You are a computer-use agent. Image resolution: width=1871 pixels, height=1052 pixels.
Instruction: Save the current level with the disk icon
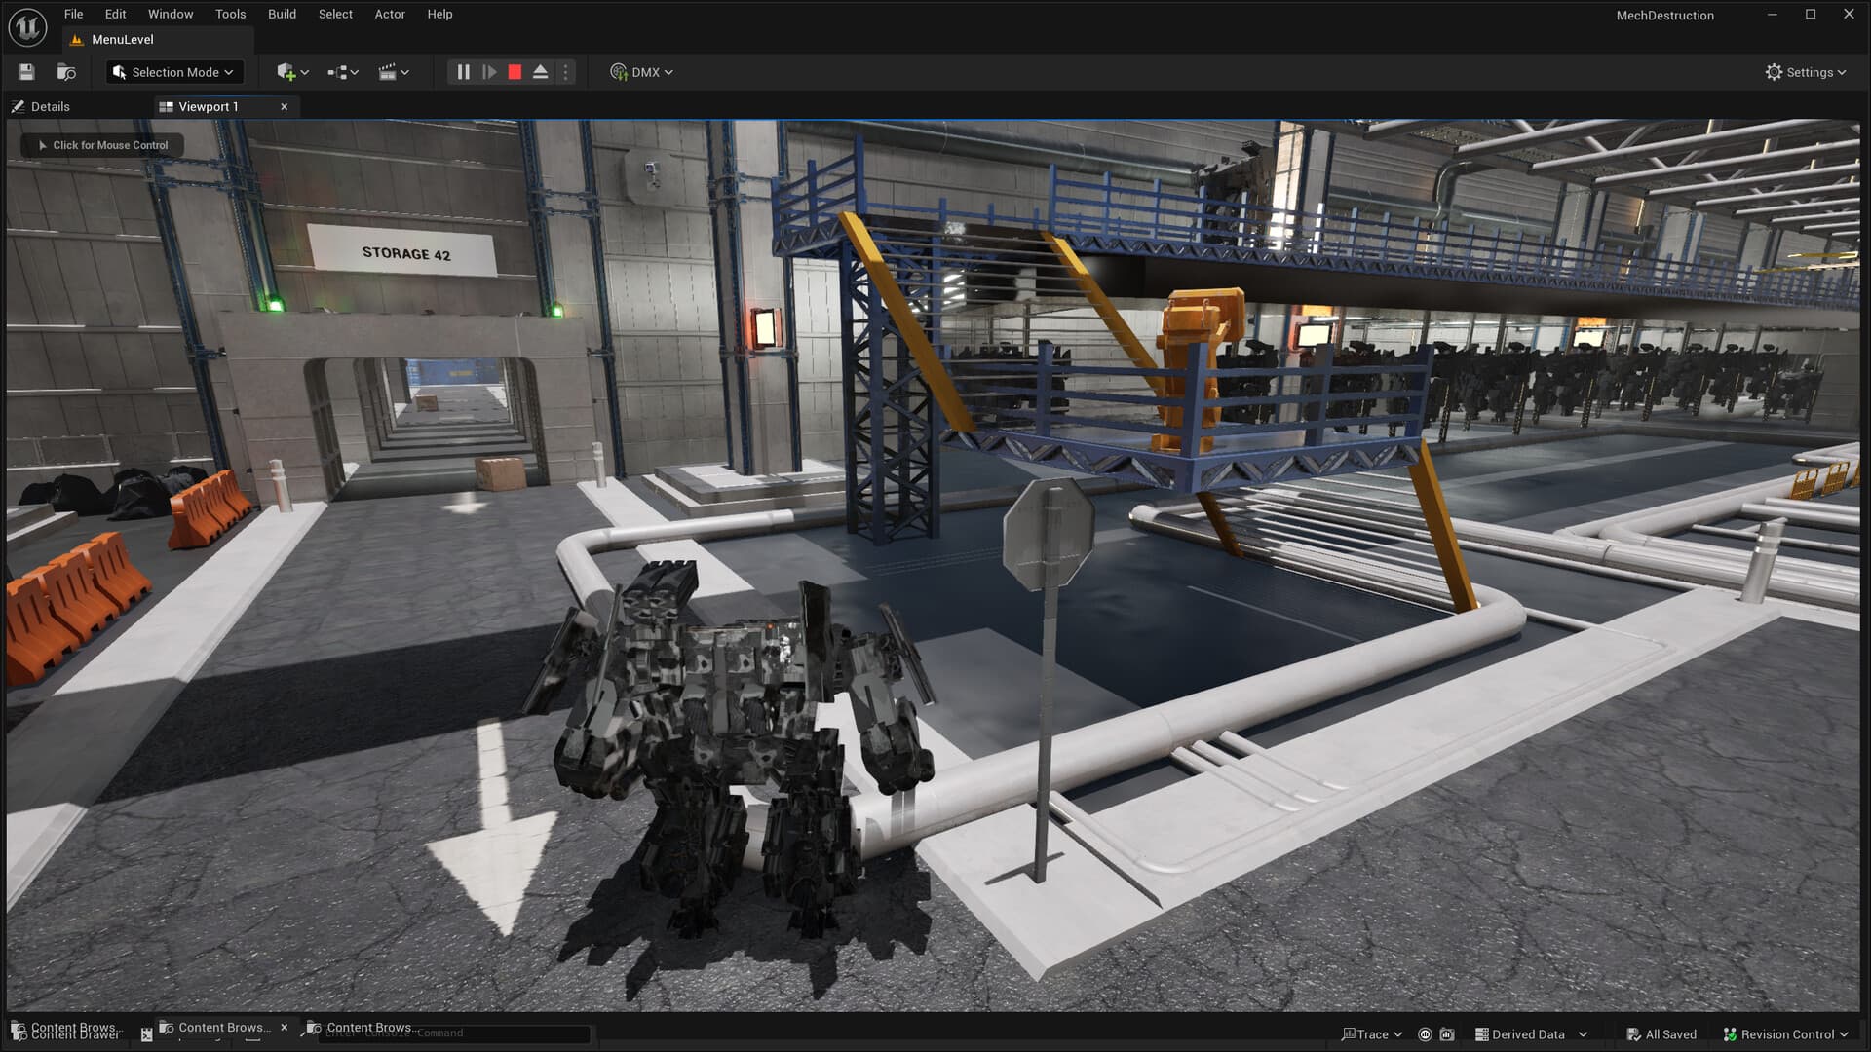click(x=26, y=71)
